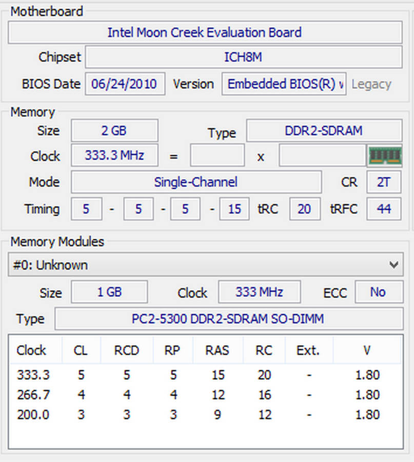Click the Intel Moon Creek Evaluation Board field
Screen dimensions: 414x462
pos(205,33)
